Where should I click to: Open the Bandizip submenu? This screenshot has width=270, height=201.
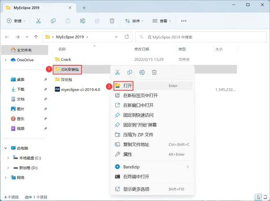tap(153, 167)
